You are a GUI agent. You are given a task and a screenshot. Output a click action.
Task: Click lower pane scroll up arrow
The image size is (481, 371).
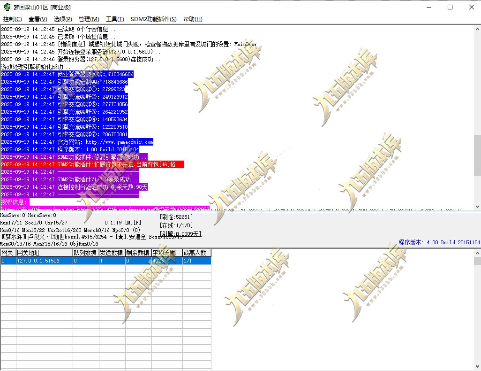[477, 253]
